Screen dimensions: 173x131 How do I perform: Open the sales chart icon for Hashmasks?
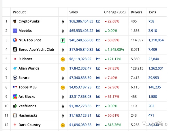coord(98,115)
